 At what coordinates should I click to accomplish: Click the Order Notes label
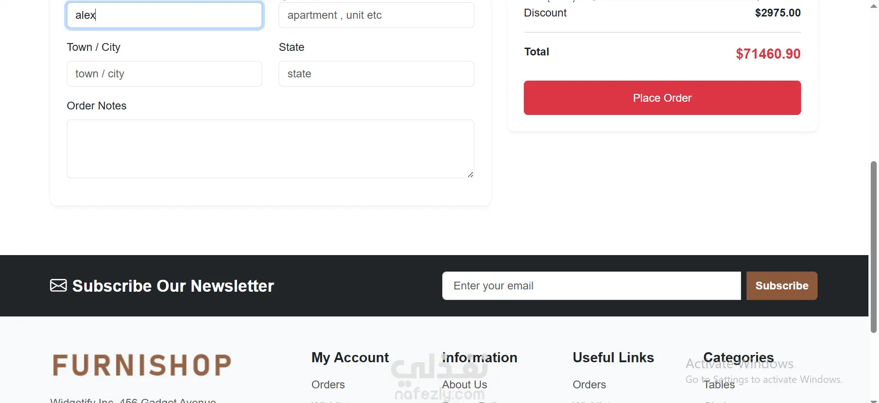97,106
